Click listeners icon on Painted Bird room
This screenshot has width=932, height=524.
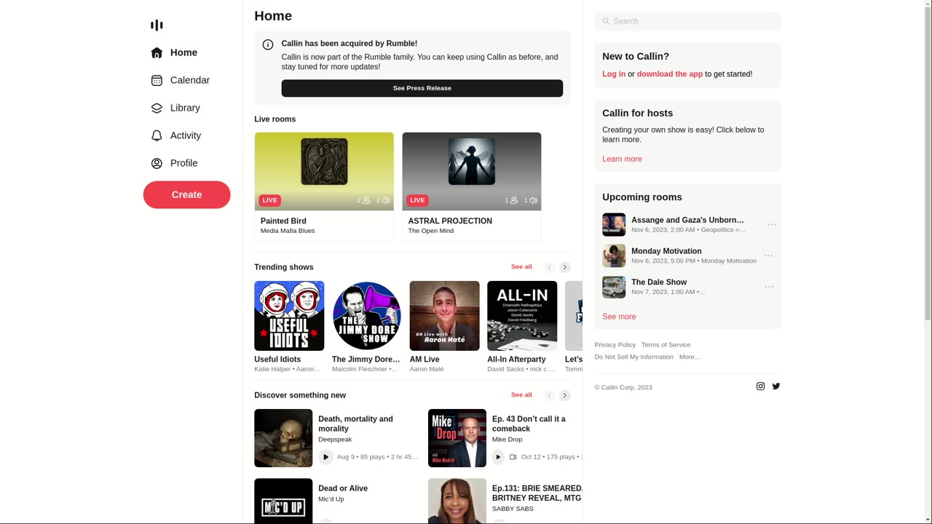[x=366, y=200]
